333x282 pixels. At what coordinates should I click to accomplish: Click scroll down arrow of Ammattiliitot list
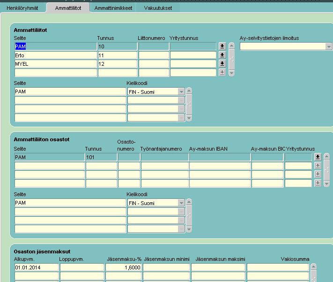[231, 73]
